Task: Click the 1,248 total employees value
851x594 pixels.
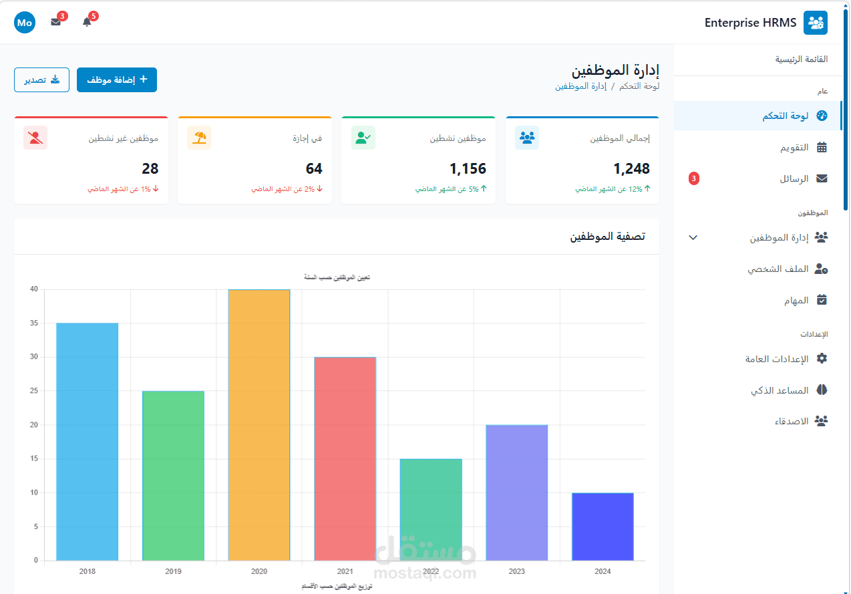Action: click(631, 168)
